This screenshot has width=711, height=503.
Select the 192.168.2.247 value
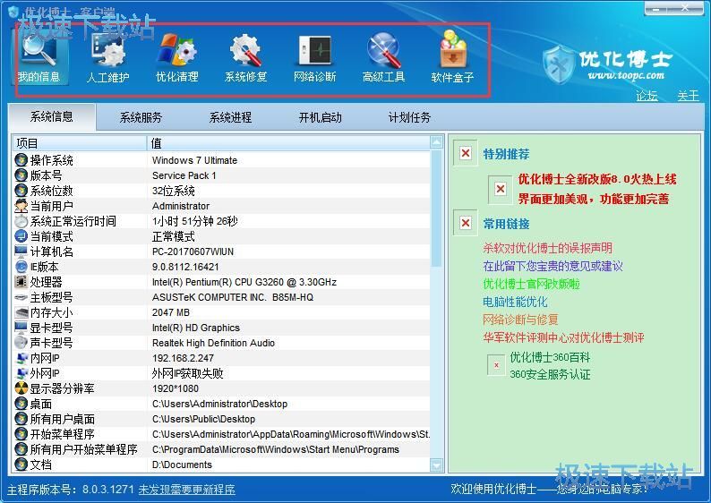(x=183, y=358)
